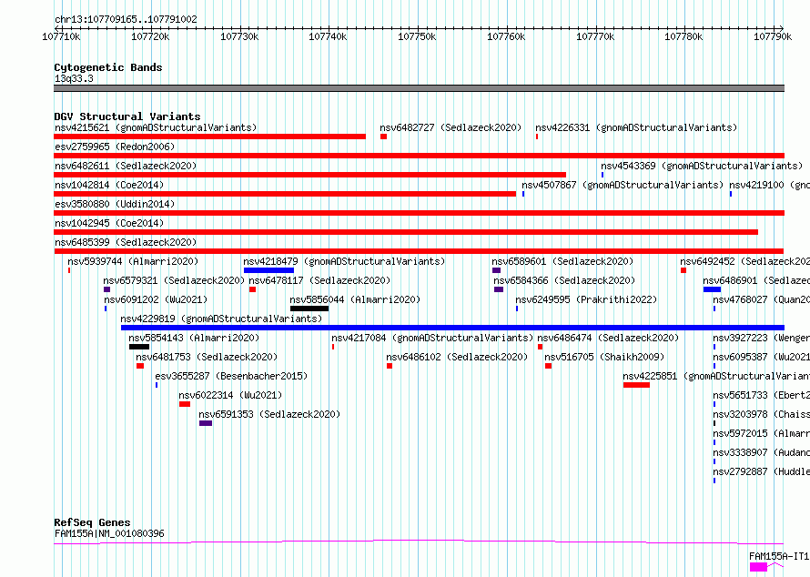
Task: Open the nsv6579321 Sedlazeck2020 variant label
Action: tap(174, 280)
